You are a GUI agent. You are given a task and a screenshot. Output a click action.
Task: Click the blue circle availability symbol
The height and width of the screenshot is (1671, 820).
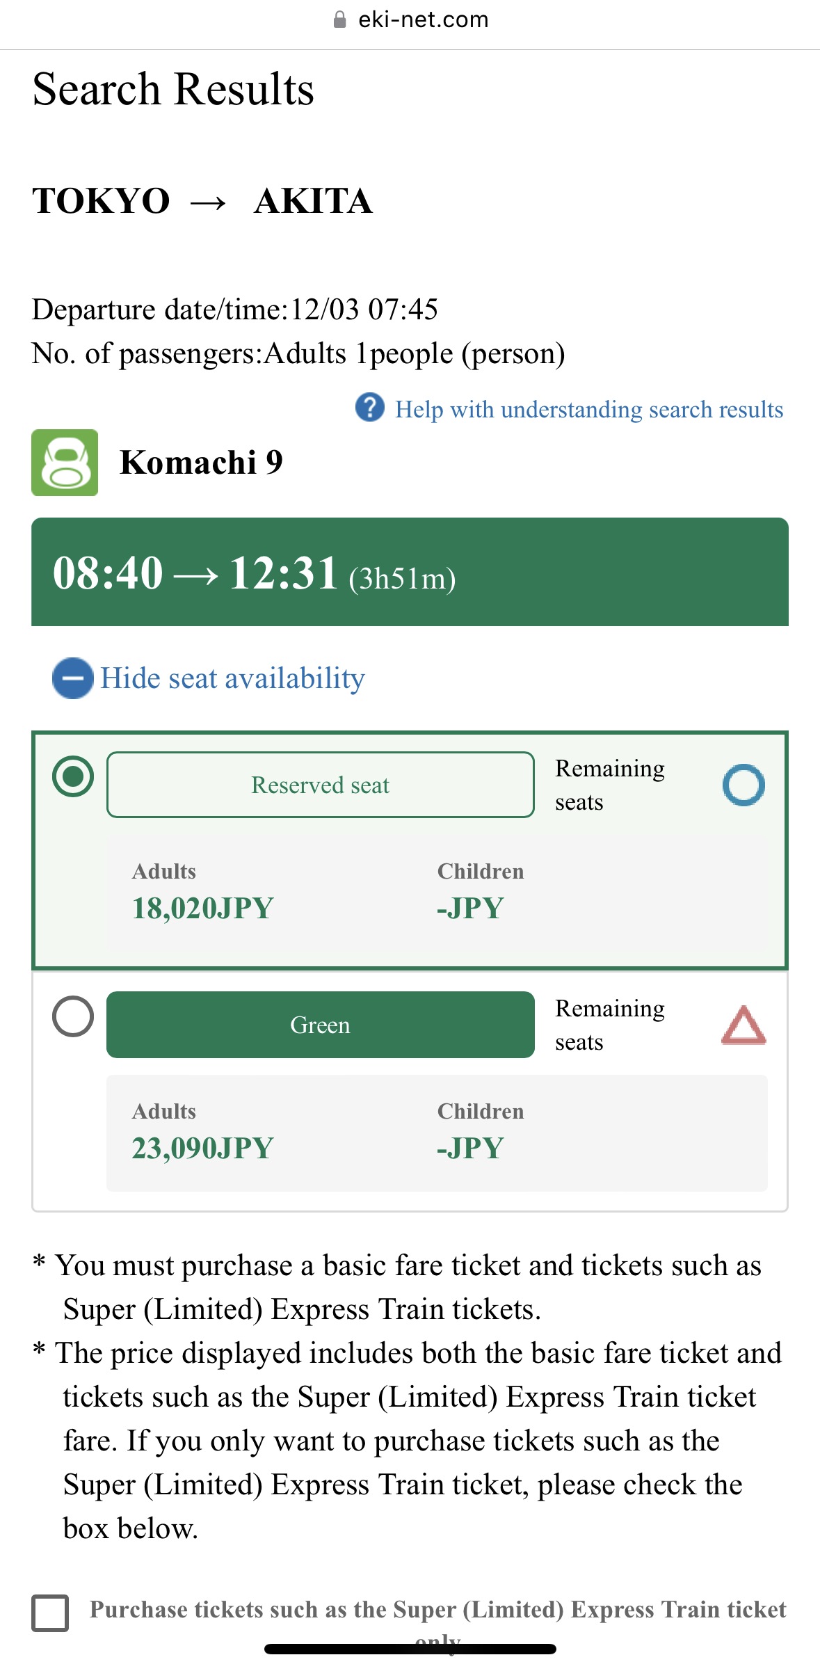[x=743, y=785]
